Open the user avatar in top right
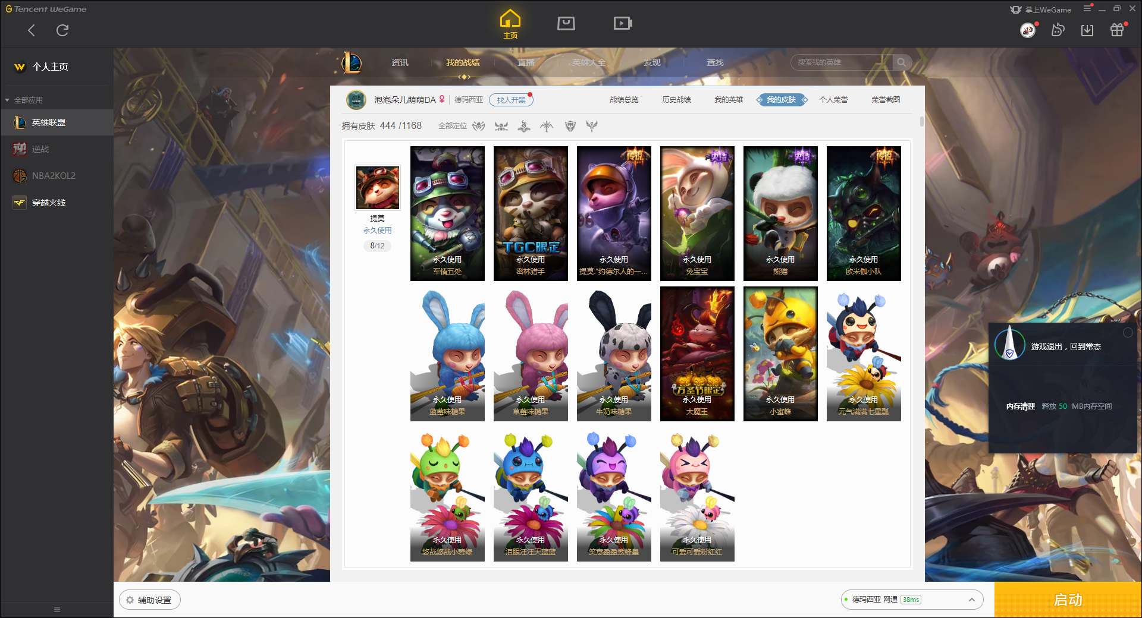This screenshot has height=618, width=1142. 1028,30
